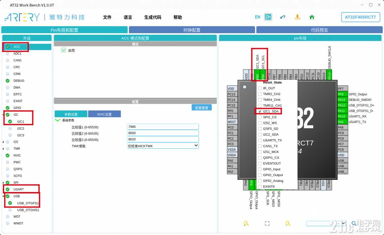The width and height of the screenshot is (384, 235).
Task: Select PF4 pin on chip bottom
Action: tap(251, 185)
